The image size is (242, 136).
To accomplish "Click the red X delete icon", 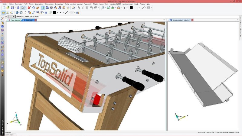I will click(29, 8).
